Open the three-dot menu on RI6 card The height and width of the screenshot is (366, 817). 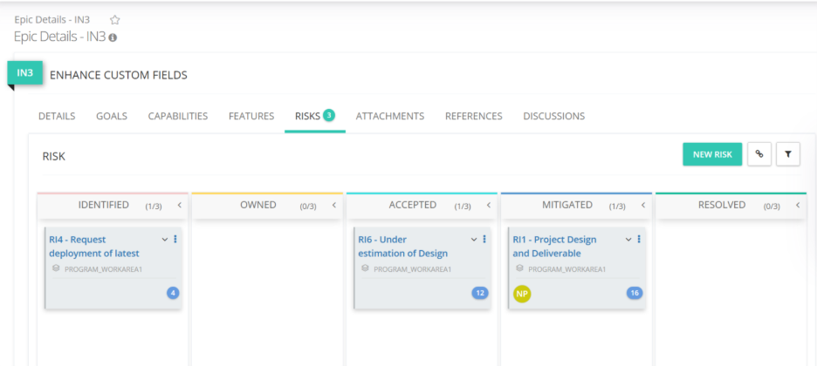click(484, 240)
